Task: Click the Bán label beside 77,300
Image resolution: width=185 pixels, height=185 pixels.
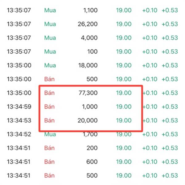Action: (x=49, y=93)
